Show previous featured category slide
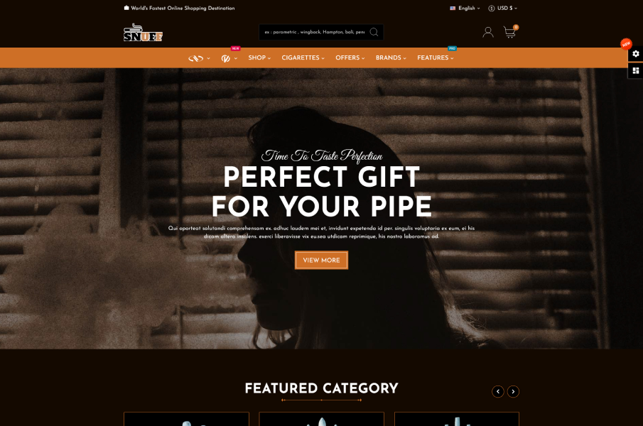This screenshot has width=643, height=426. click(498, 392)
